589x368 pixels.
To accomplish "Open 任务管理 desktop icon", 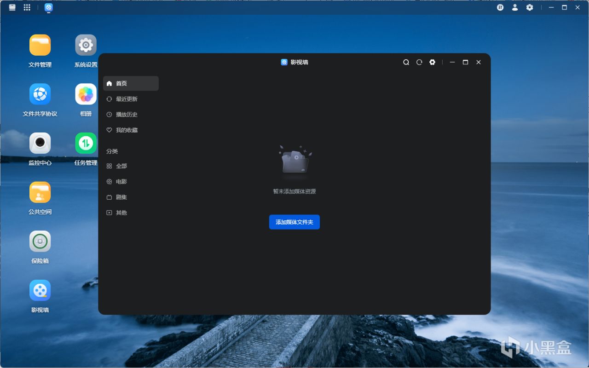I will point(86,143).
